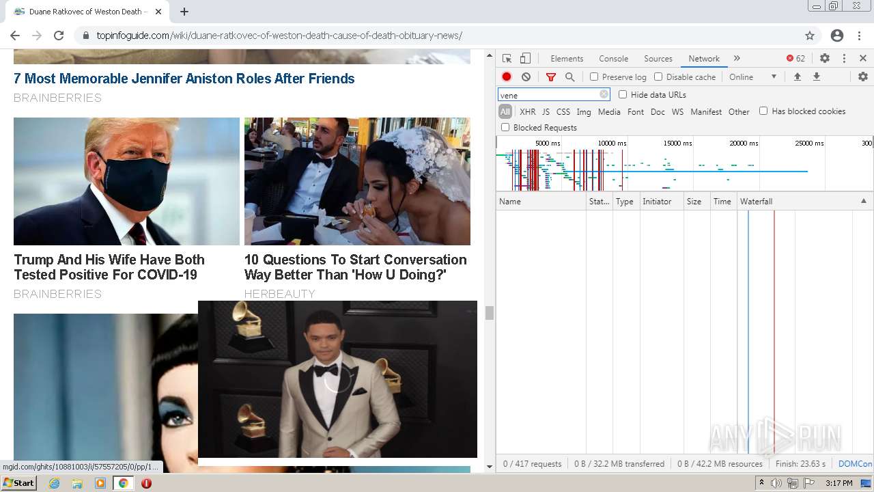Enable Preserve log checkbox
The height and width of the screenshot is (492, 874).
tap(594, 77)
